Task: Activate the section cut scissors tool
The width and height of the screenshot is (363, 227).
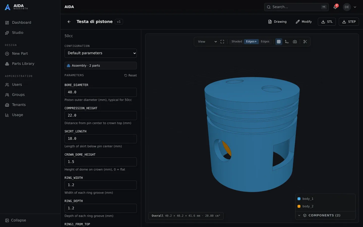Action: point(305,42)
